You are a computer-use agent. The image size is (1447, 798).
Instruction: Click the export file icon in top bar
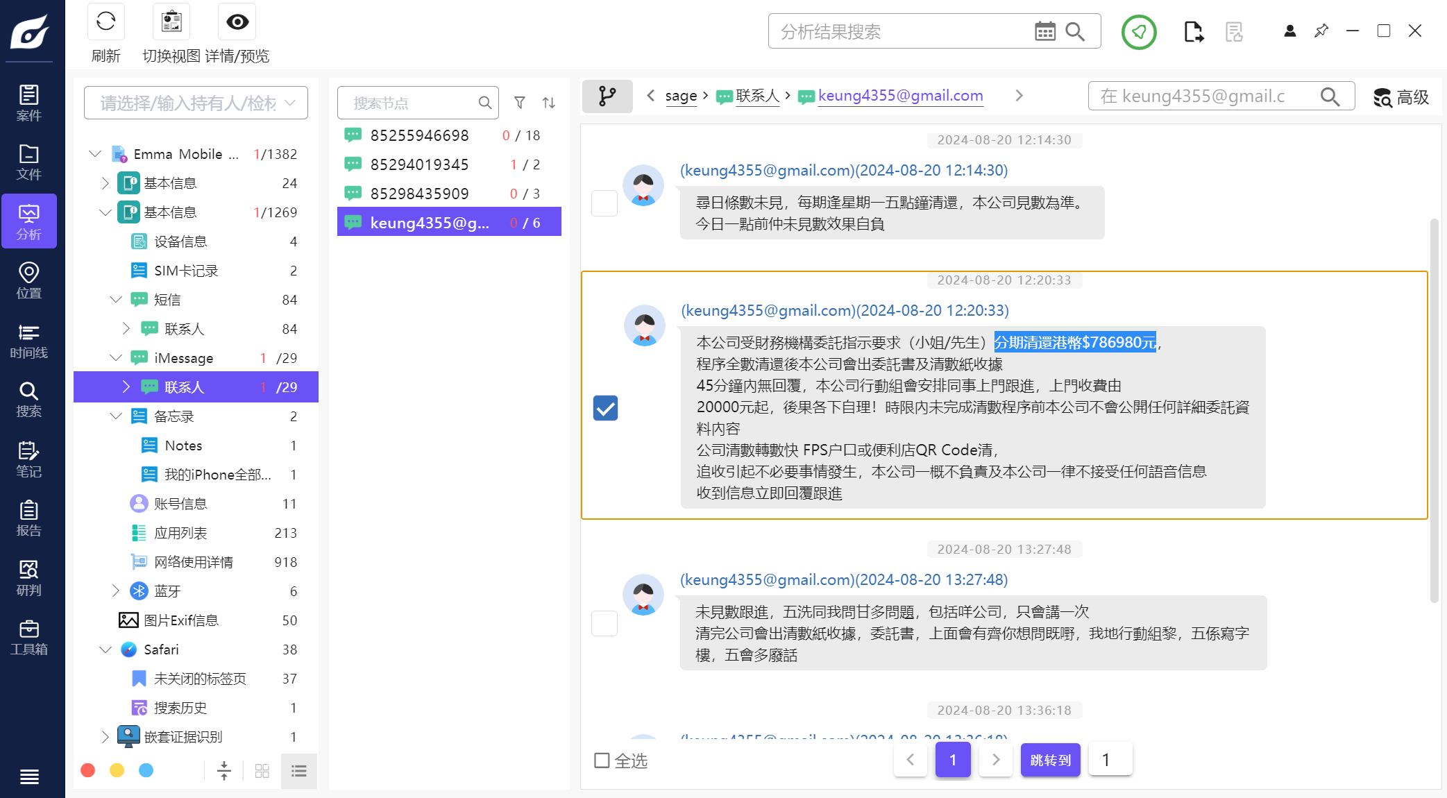pyautogui.click(x=1193, y=32)
